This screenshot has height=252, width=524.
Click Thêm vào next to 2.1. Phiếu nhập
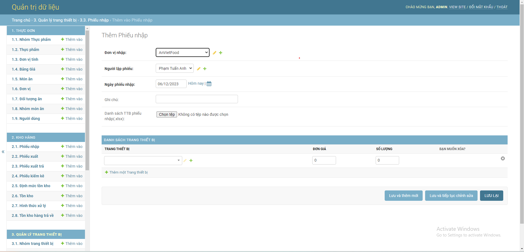(x=71, y=147)
